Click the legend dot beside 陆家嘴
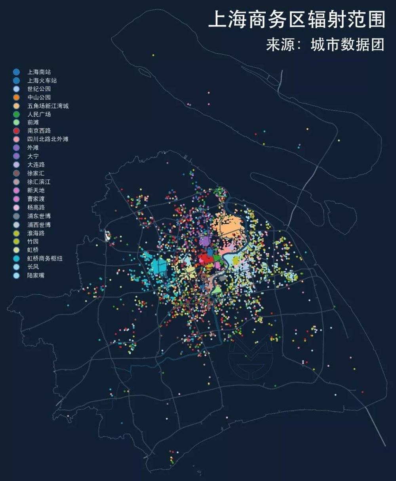Viewport: 396px width, 481px height. pyautogui.click(x=16, y=275)
